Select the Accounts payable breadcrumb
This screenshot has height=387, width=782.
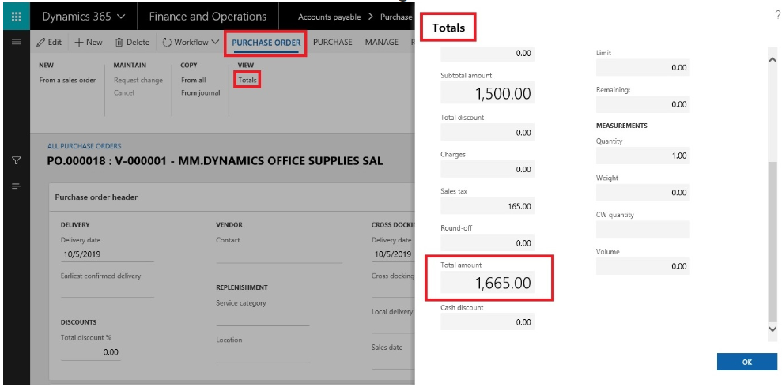pyautogui.click(x=329, y=17)
